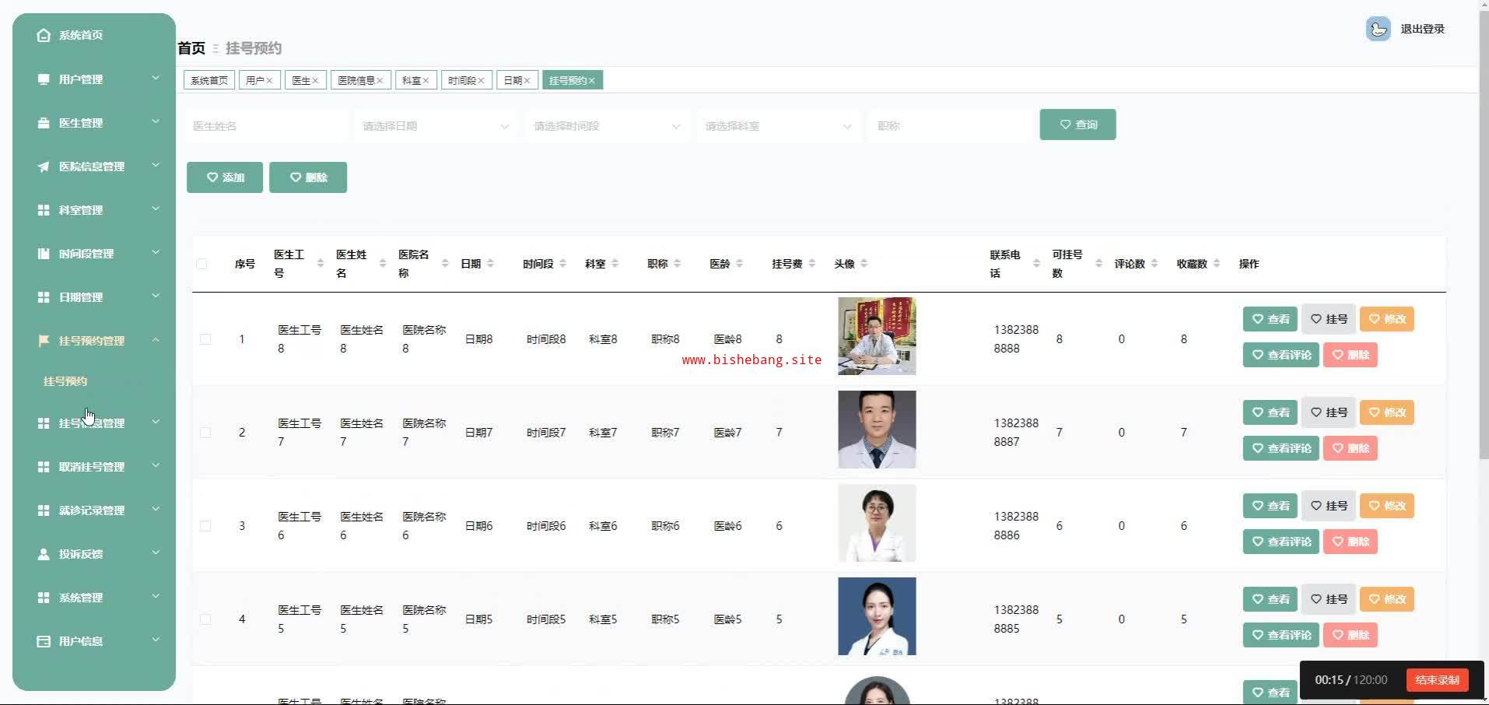1489x705 pixels.
Task: Open the 时间段管理 sidebar menu
Action: 94,254
